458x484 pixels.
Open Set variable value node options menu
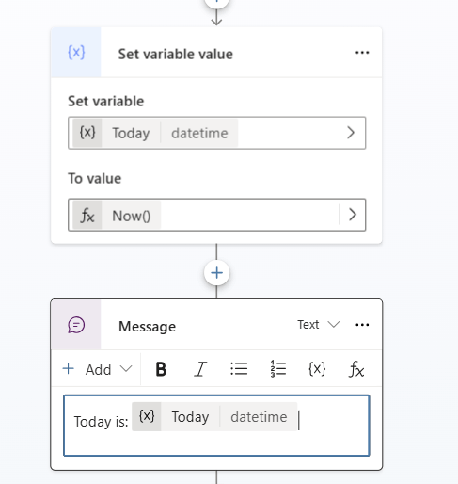point(362,53)
